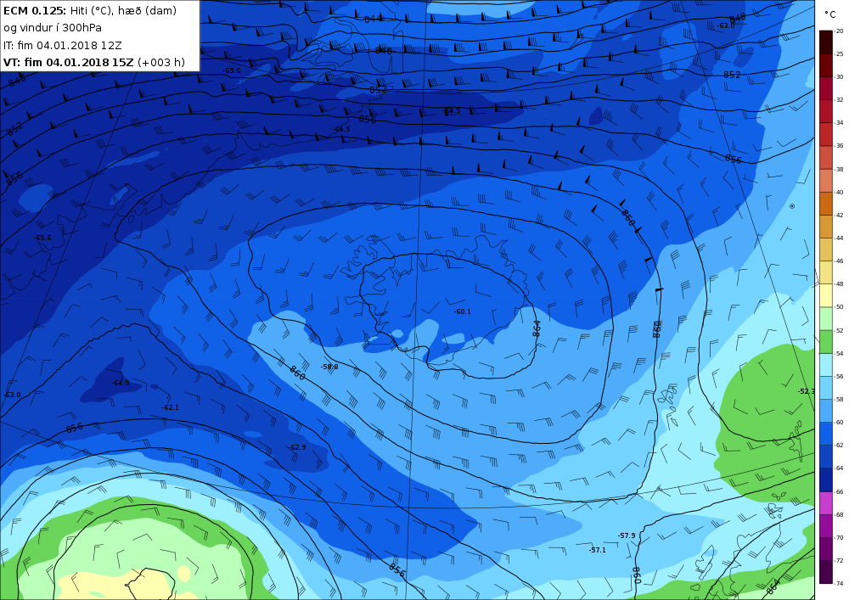Click the valid time 'VT: fim 04.01.2018 15Z'
This screenshot has height=600, width=849.
[x=68, y=62]
